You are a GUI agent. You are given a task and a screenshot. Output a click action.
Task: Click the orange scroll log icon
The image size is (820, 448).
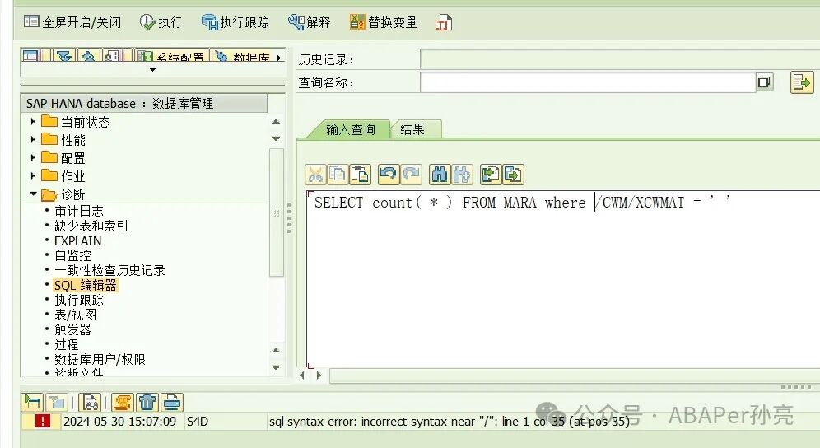point(123,403)
